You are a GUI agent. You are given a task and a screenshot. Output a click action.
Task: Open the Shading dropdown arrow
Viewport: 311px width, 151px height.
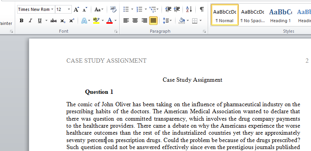click(188, 21)
